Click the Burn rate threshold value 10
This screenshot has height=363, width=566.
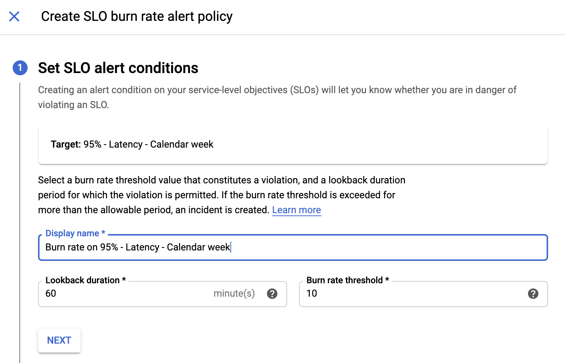(x=312, y=293)
